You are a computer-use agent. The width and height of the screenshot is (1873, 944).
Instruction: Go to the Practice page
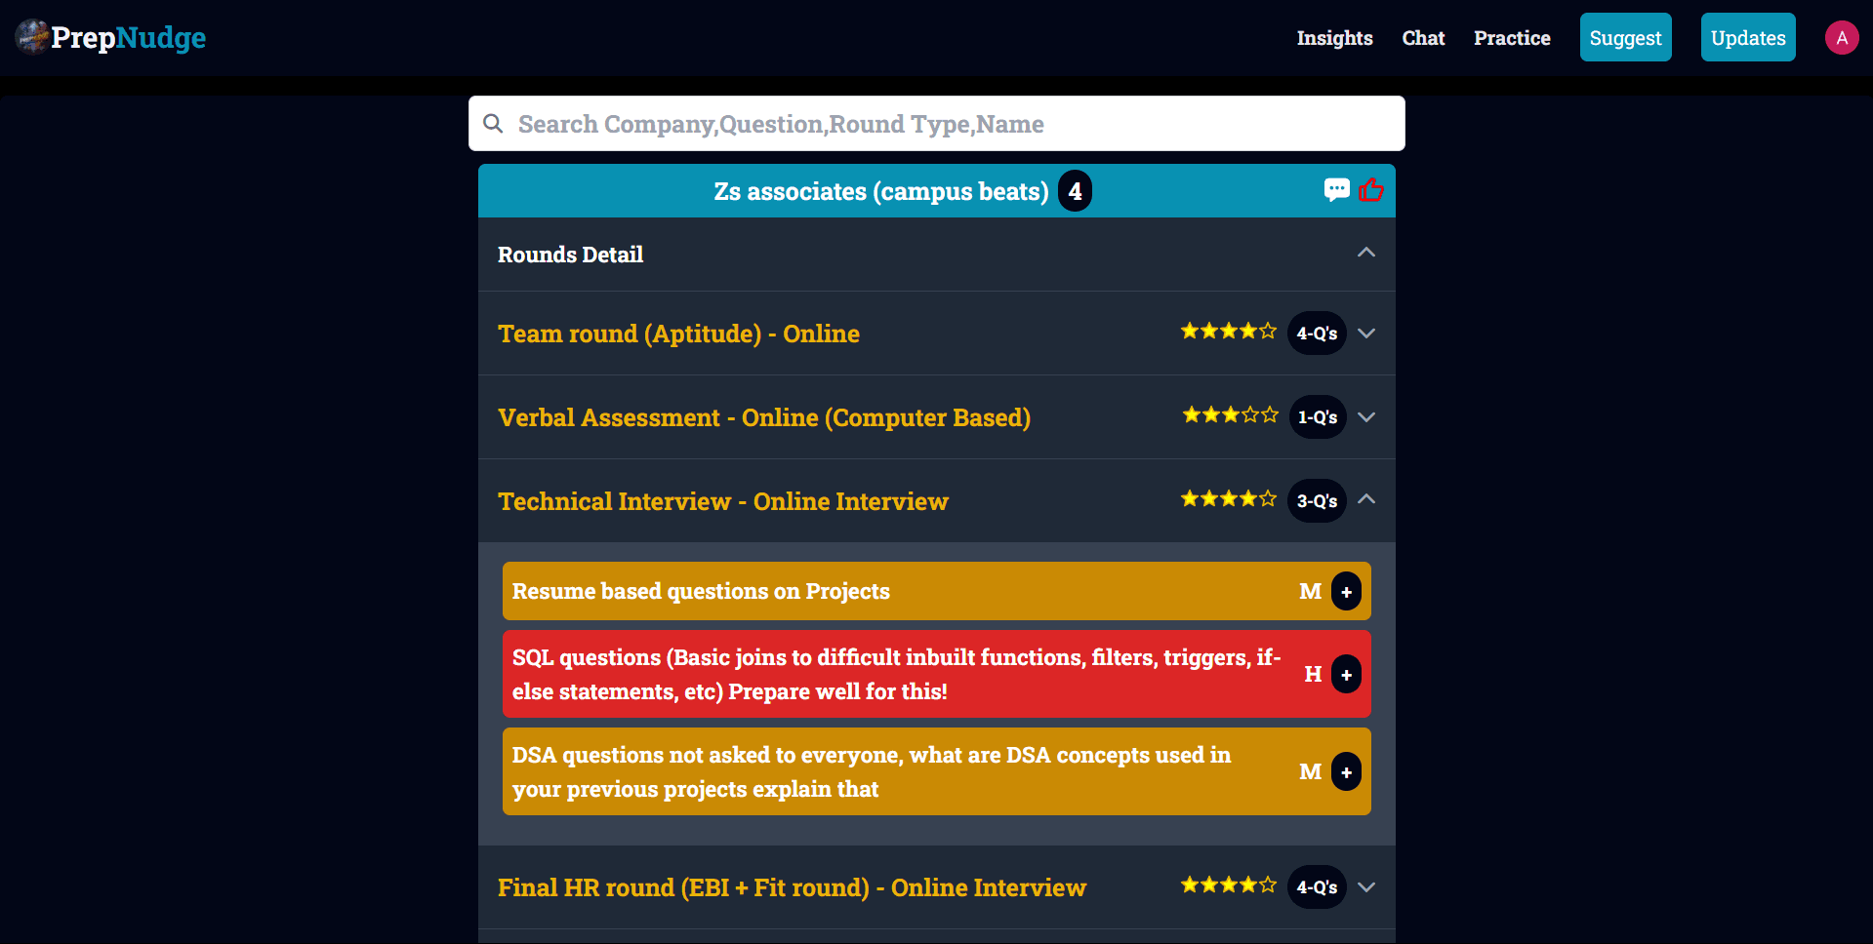pyautogui.click(x=1512, y=38)
